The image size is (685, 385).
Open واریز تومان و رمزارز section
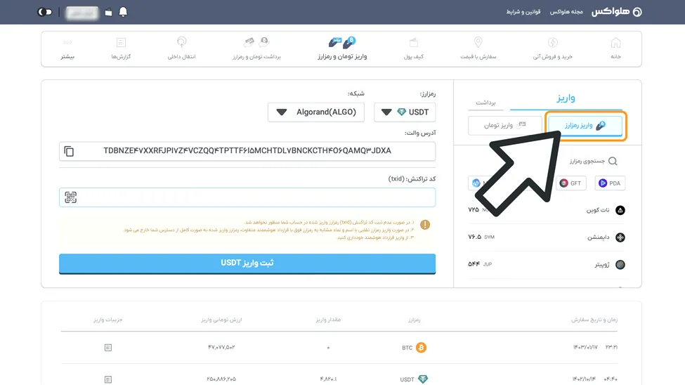342,48
